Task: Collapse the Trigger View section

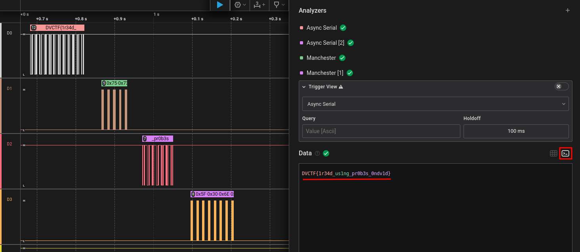Action: pyautogui.click(x=304, y=87)
